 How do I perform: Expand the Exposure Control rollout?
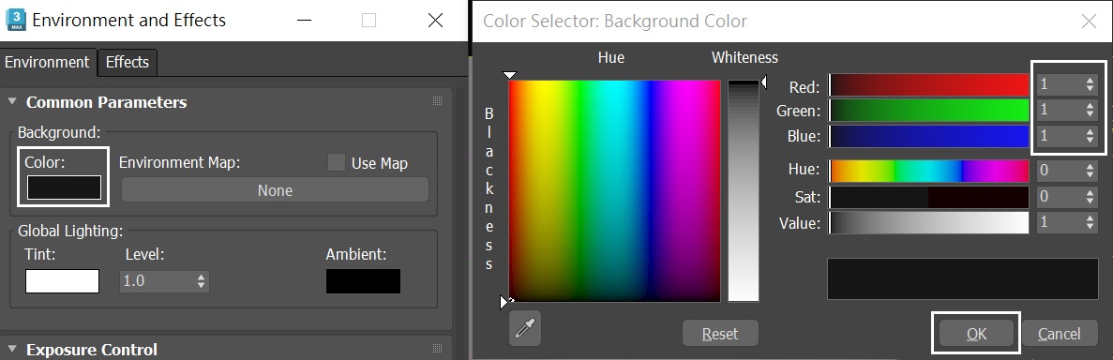pos(12,349)
